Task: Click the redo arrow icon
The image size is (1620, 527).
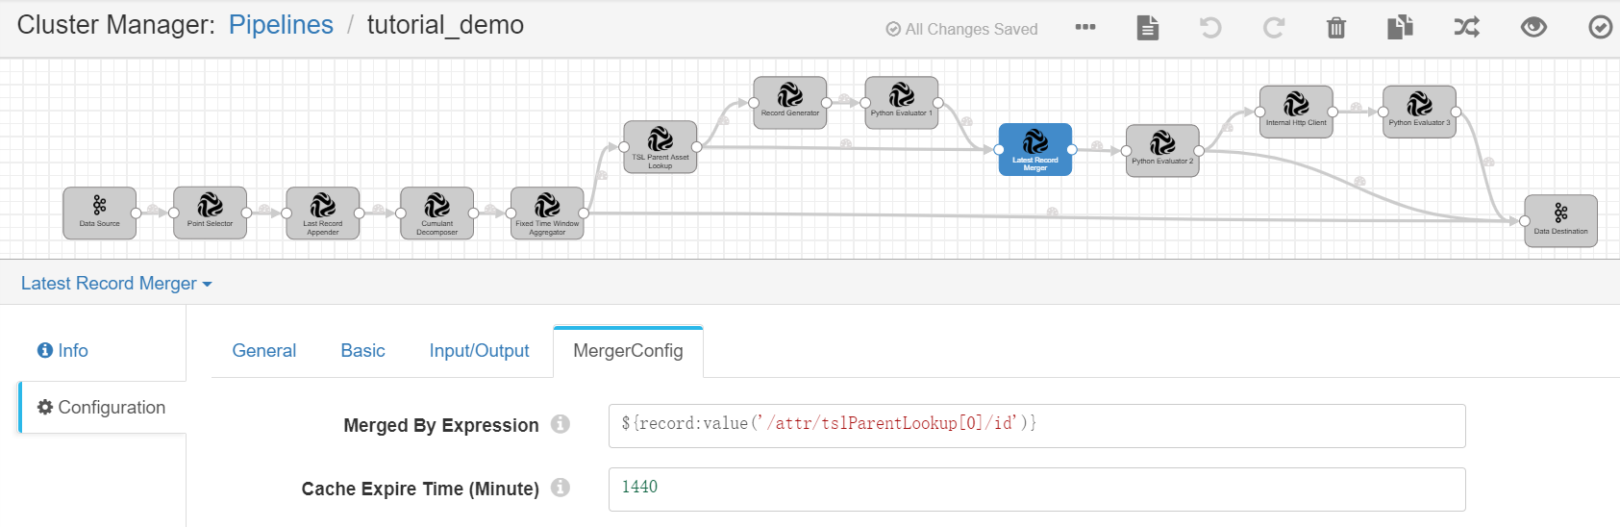Action: click(x=1273, y=28)
